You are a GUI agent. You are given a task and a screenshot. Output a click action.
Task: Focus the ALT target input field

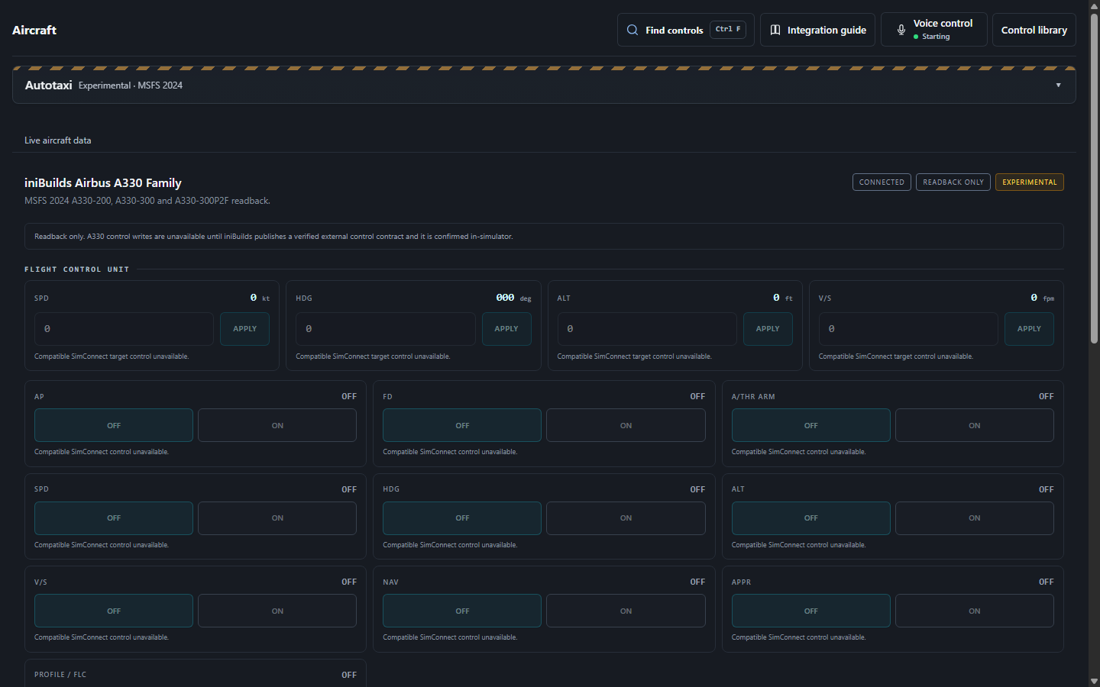coord(647,329)
